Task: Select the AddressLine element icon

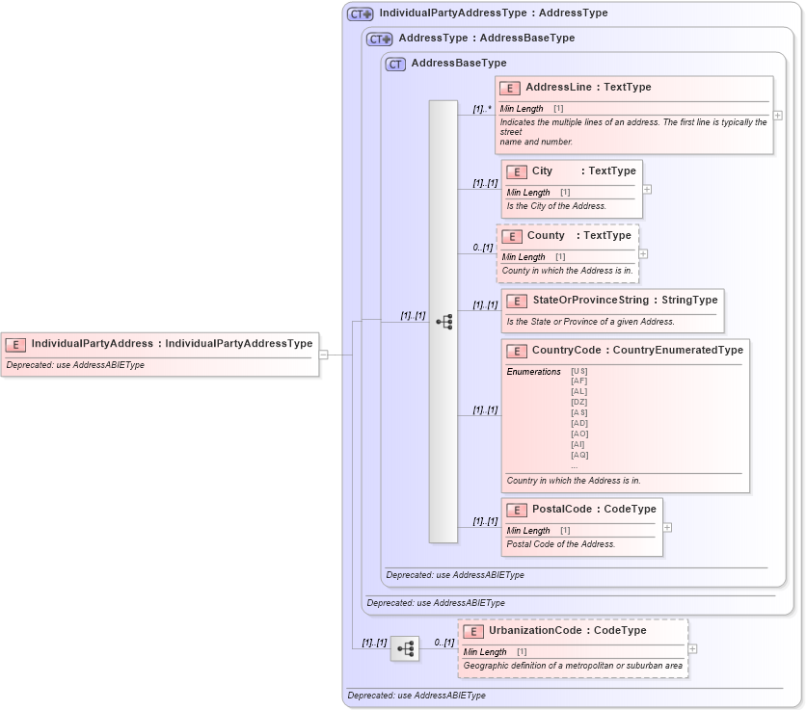Action: tap(508, 87)
